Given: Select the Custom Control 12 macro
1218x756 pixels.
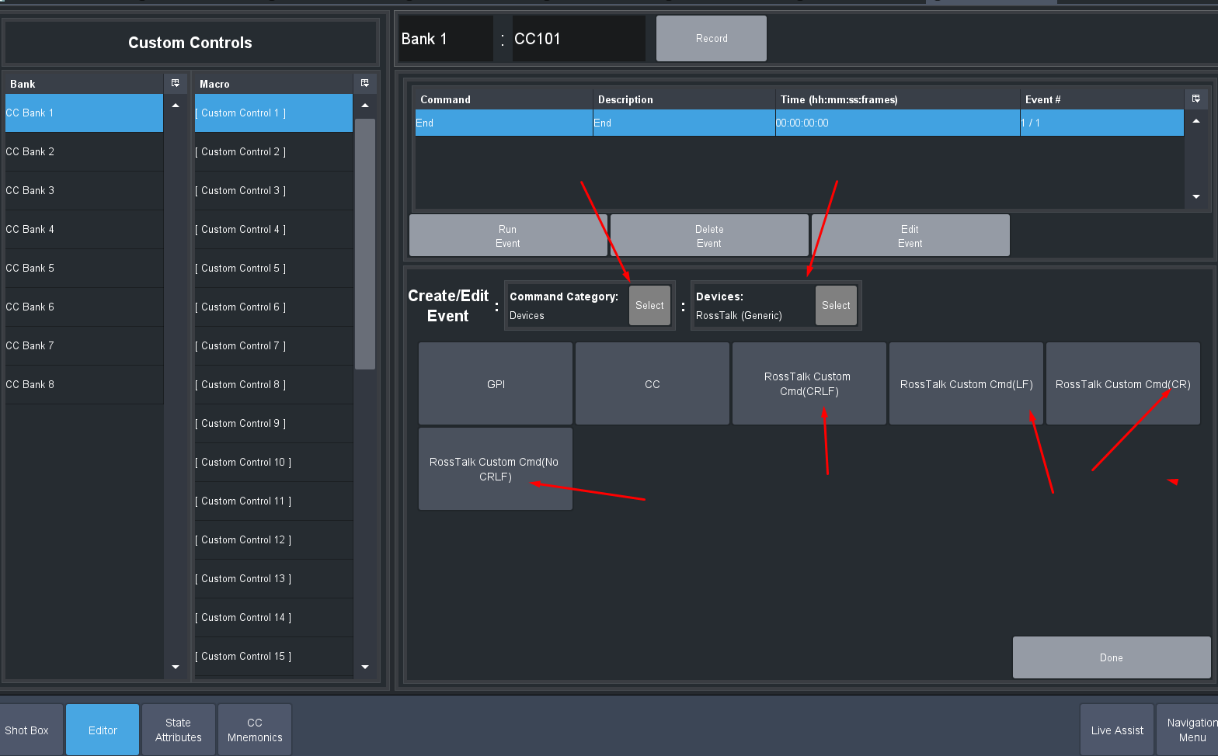Looking at the screenshot, I should pyautogui.click(x=273, y=540).
